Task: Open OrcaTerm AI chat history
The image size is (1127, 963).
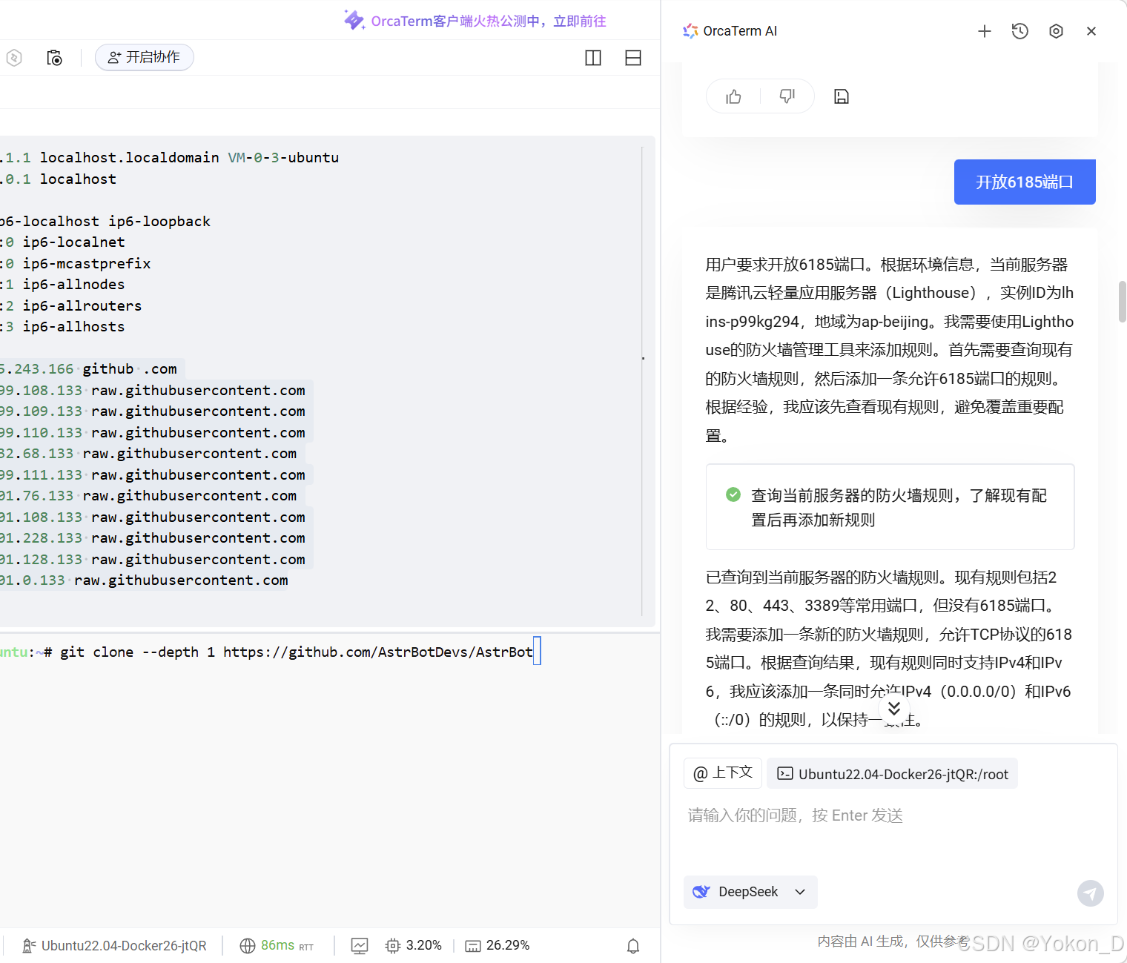Action: pos(1020,31)
